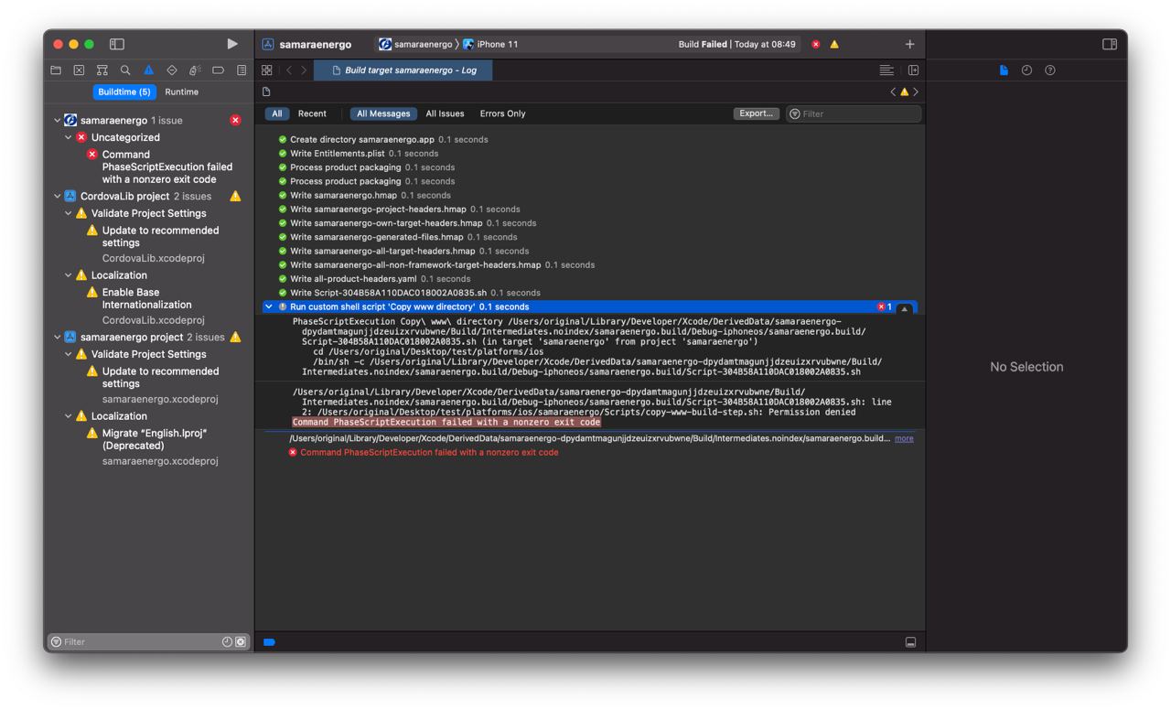This screenshot has height=710, width=1171.
Task: Click the Build Failed status bar
Action: (x=736, y=44)
